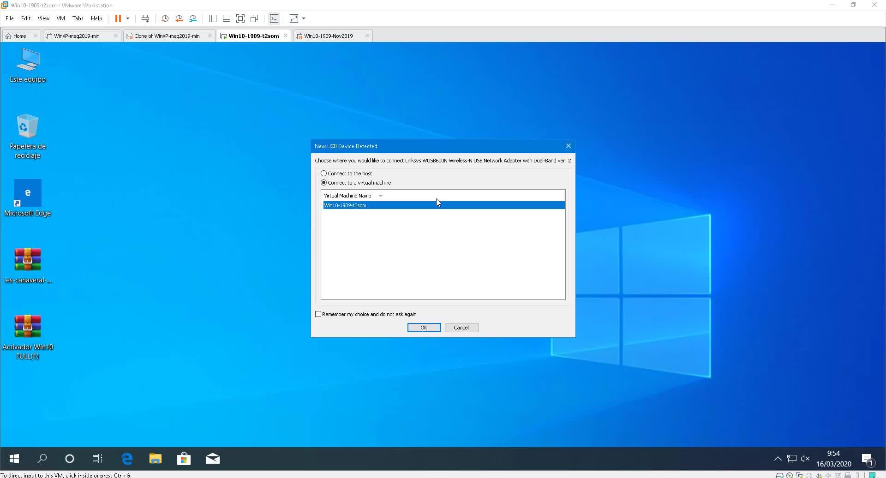Image resolution: width=886 pixels, height=478 pixels.
Task: Open the snapshot manager icon
Action: pos(193,18)
